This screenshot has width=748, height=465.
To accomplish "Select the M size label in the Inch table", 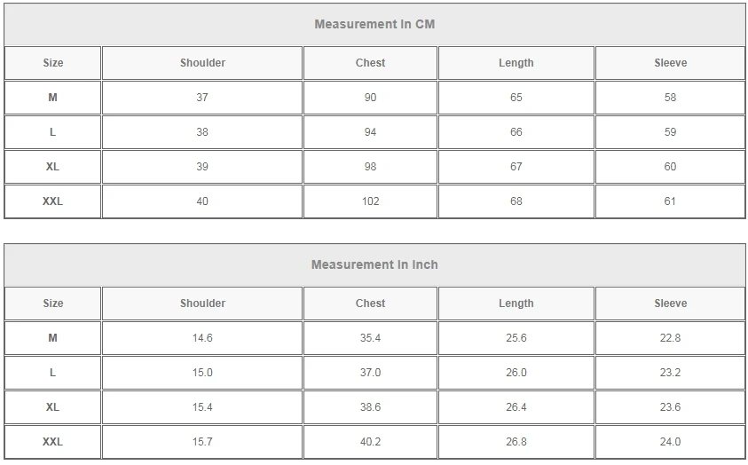I will [52, 338].
